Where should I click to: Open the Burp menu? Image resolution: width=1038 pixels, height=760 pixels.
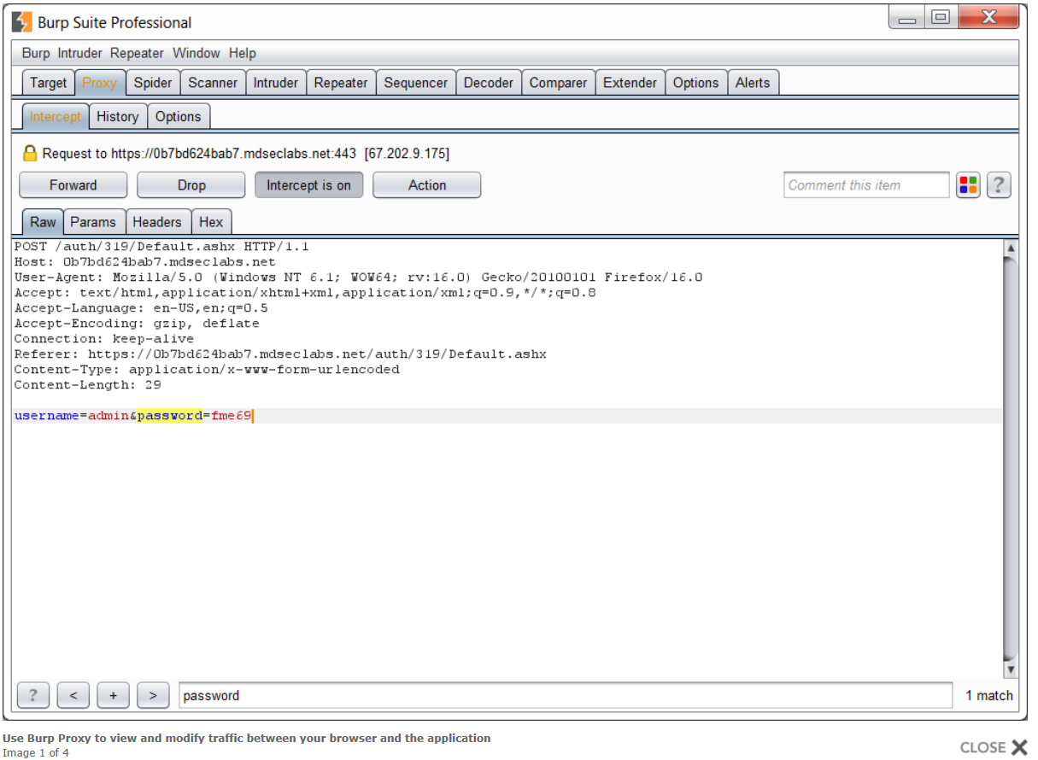click(36, 53)
